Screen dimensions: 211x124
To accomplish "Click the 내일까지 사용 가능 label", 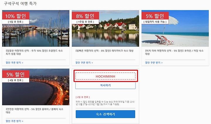I will [x=155, y=22].
